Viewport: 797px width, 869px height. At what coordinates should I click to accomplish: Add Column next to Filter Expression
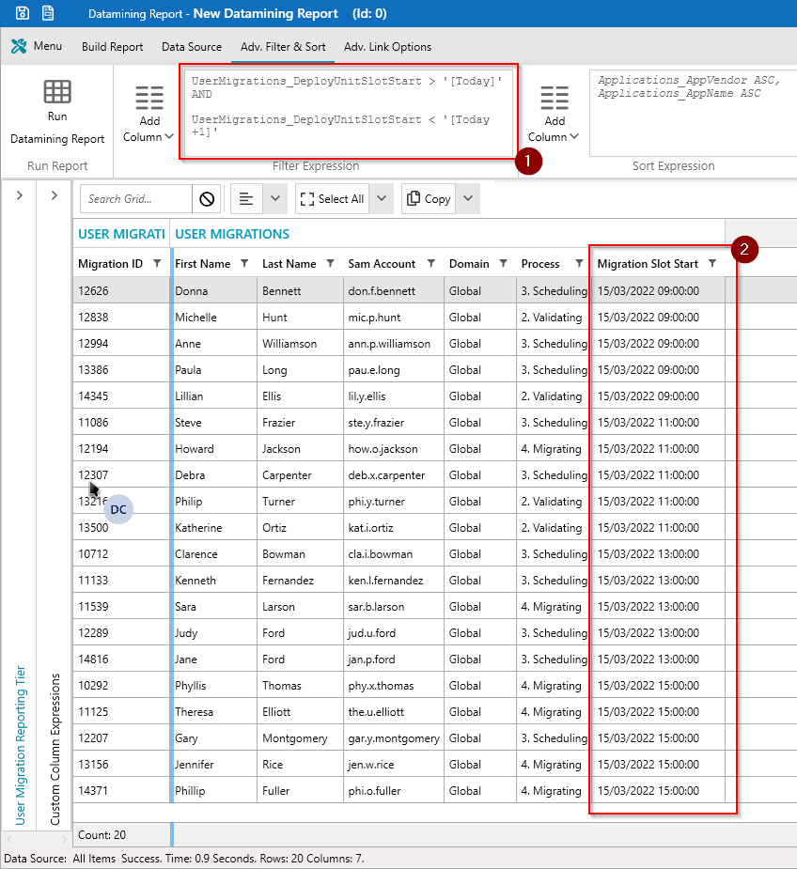[x=148, y=115]
